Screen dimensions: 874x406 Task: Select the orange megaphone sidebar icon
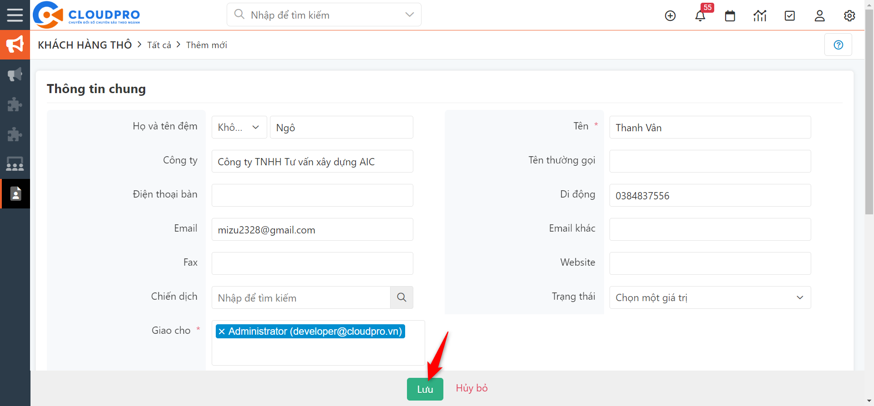point(15,45)
